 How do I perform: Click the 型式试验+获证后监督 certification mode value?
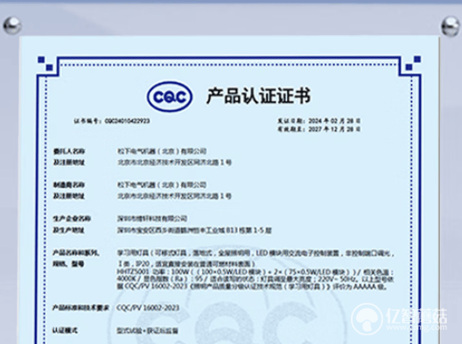147,331
